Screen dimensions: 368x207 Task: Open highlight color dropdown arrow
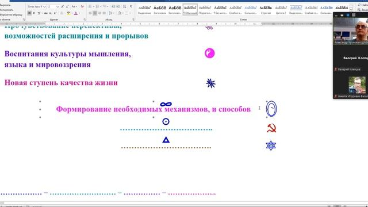tap(72, 13)
